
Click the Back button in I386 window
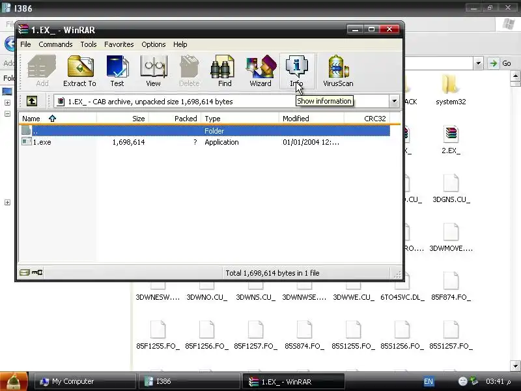click(10, 44)
